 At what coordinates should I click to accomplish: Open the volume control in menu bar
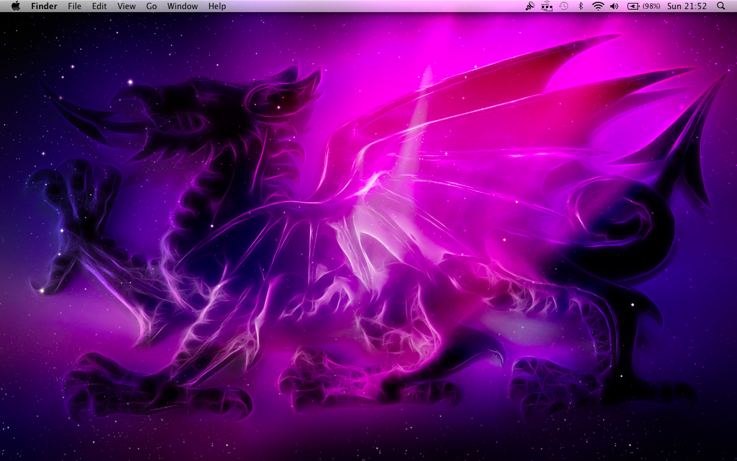point(614,6)
